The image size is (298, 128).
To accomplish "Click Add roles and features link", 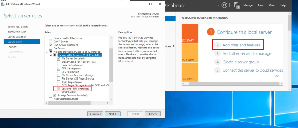I will 241,45.
